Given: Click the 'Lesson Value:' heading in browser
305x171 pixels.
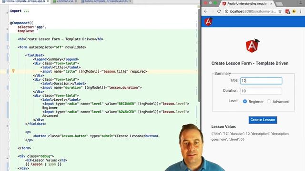Looking at the screenshot, I should pos(224,127).
